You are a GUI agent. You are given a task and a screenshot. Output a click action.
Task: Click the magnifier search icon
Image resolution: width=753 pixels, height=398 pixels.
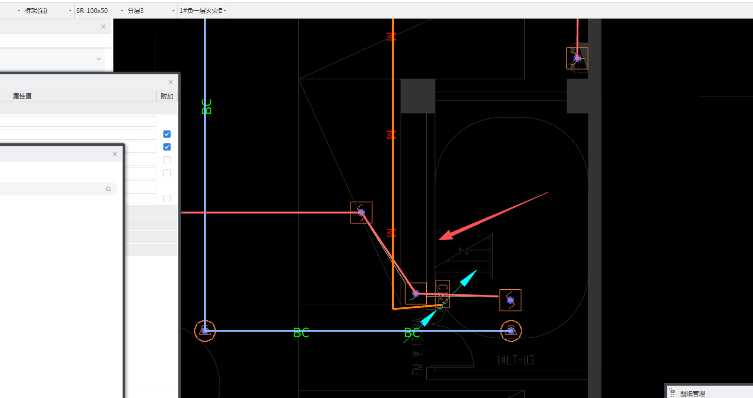(x=109, y=189)
